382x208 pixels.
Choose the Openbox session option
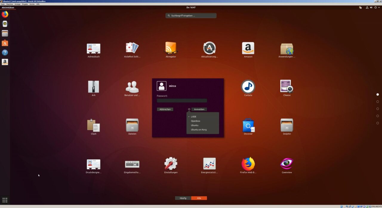(195, 121)
